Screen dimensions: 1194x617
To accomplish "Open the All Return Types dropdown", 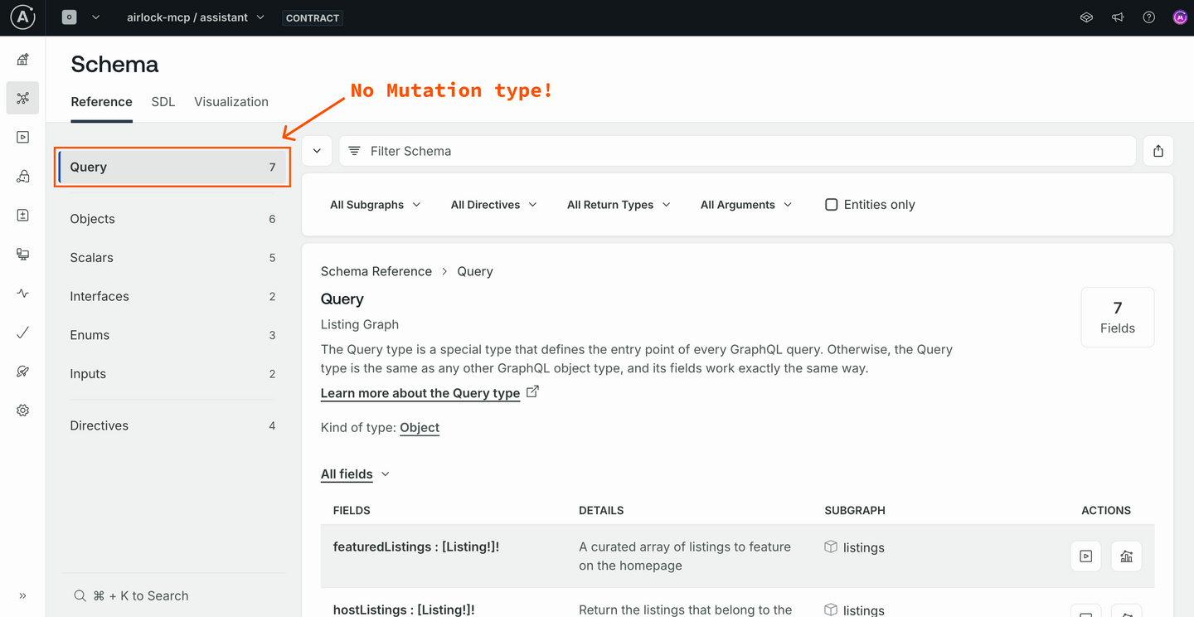I will point(618,204).
